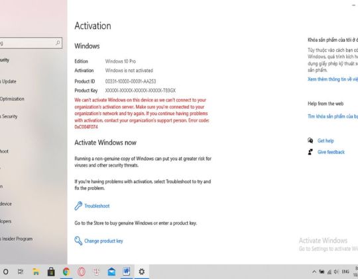The width and height of the screenshot is (358, 279).
Task: Select Windows Update in sidebar
Action: point(8,81)
